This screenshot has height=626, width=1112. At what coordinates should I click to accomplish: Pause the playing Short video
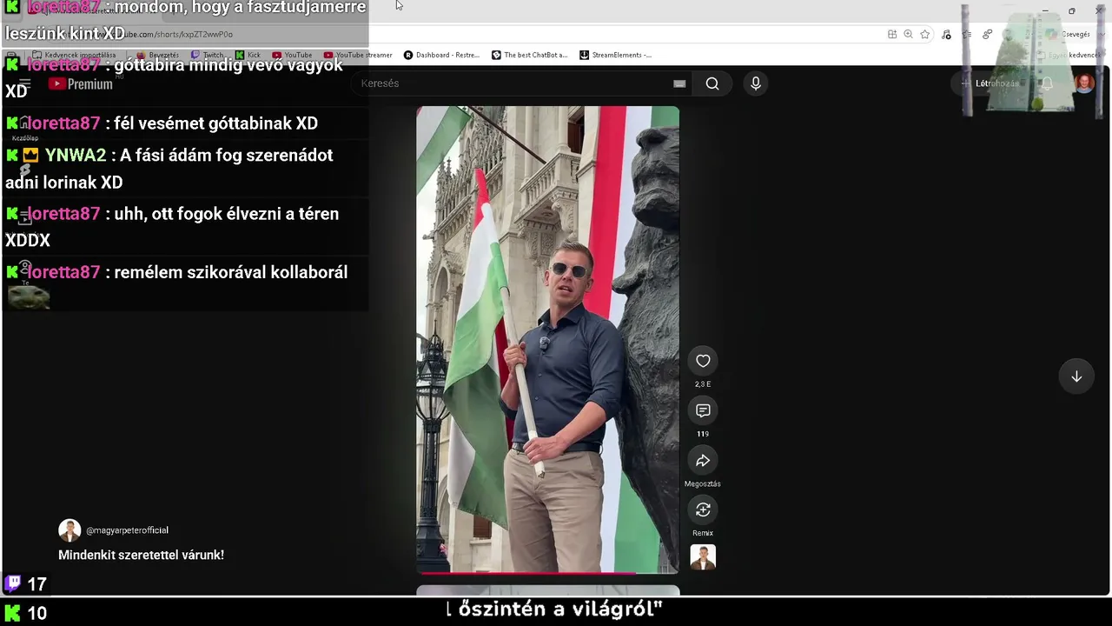(547, 339)
